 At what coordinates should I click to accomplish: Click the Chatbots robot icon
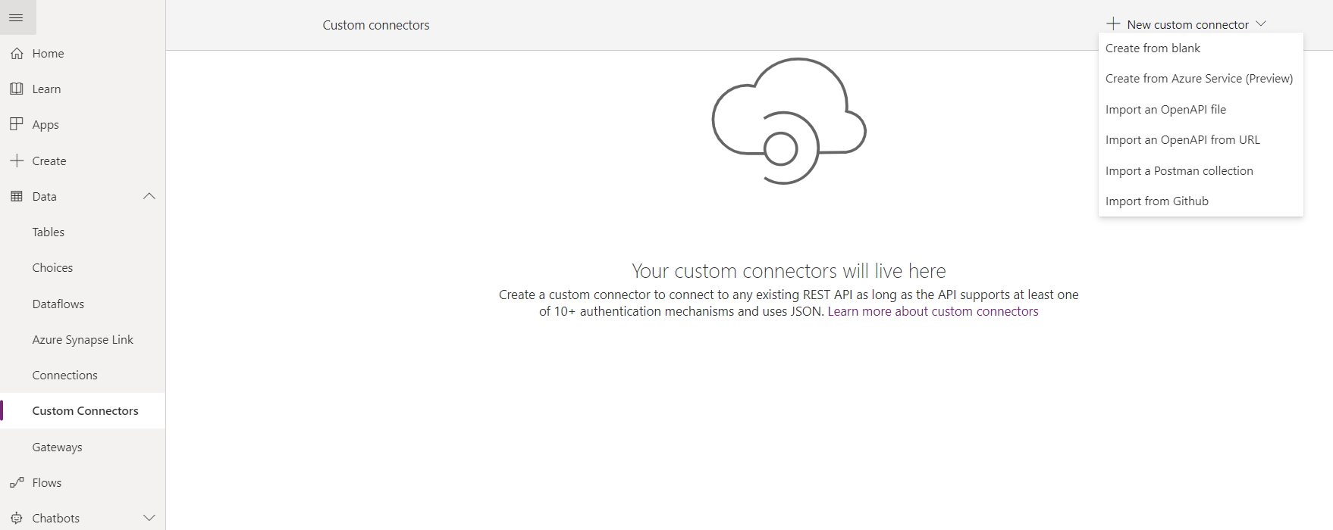[x=17, y=518]
